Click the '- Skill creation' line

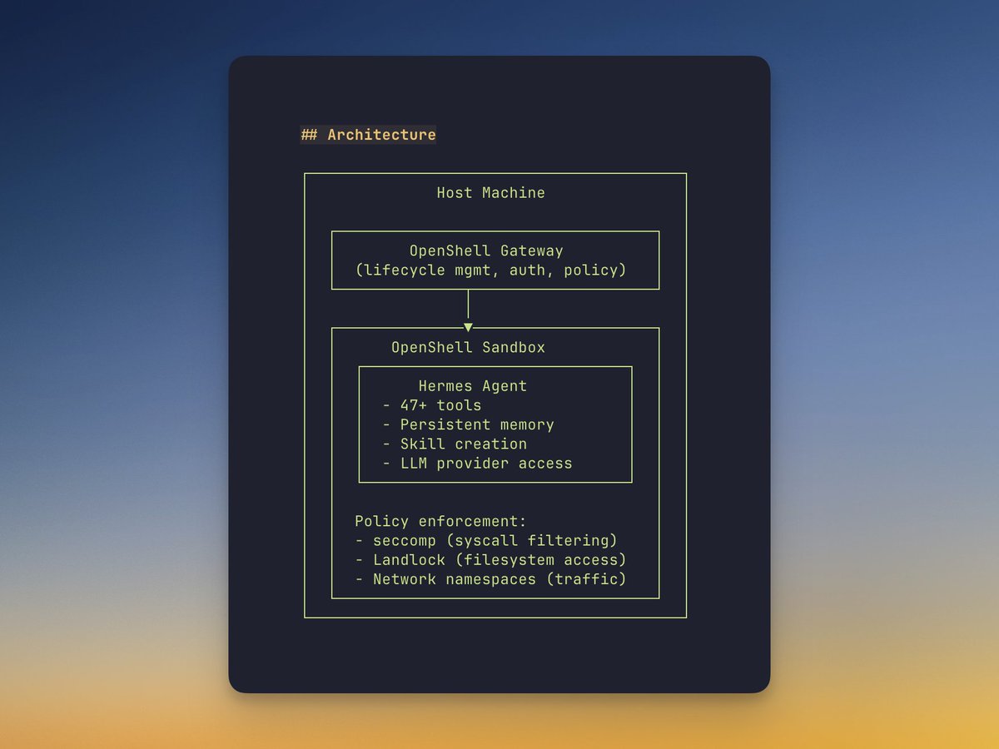(x=455, y=444)
